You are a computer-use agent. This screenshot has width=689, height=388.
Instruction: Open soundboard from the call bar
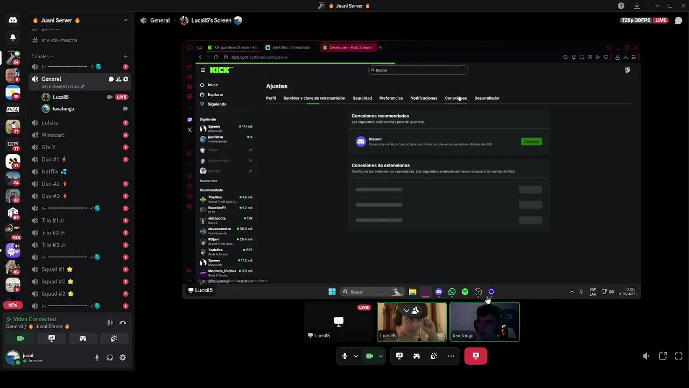[x=434, y=356]
